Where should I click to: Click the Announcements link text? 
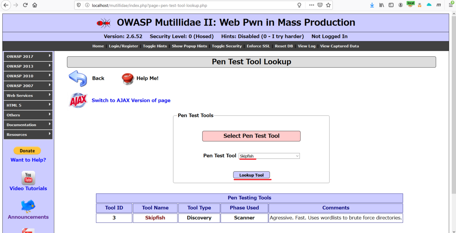(x=28, y=217)
